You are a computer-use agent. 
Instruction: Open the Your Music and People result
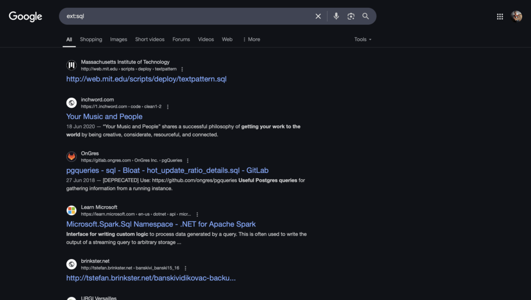(104, 117)
